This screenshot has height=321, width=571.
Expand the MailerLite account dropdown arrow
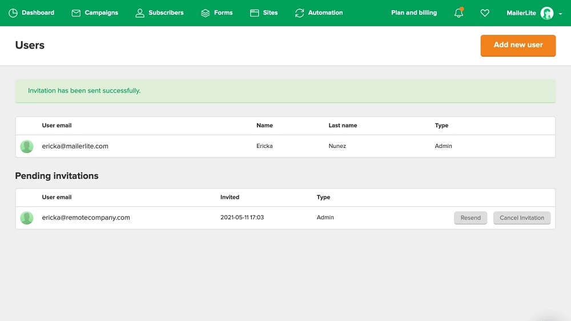click(561, 14)
